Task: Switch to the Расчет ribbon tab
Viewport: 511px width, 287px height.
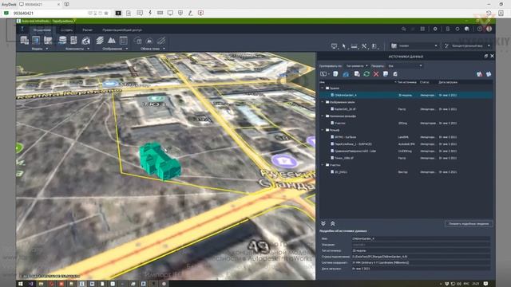Action: click(87, 30)
